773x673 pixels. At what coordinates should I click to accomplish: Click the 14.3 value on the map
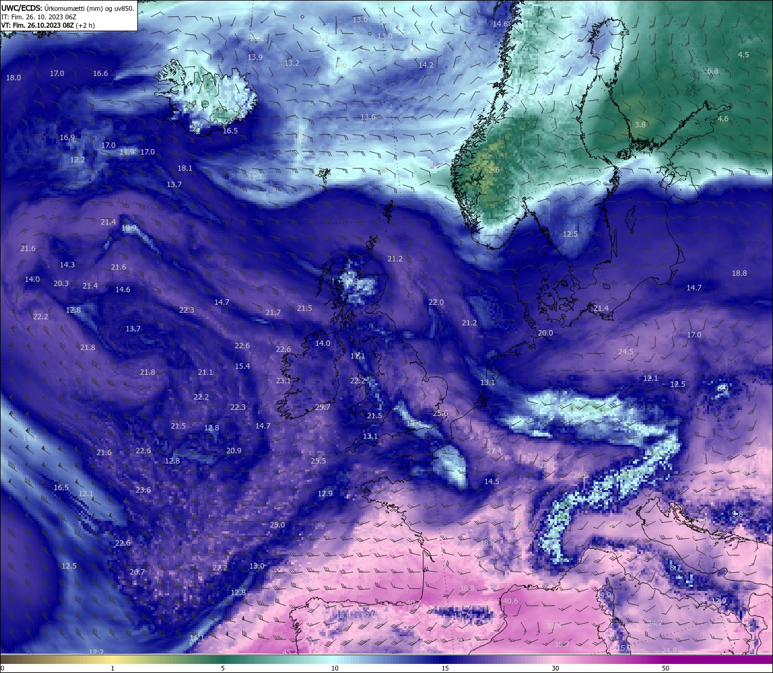[67, 265]
